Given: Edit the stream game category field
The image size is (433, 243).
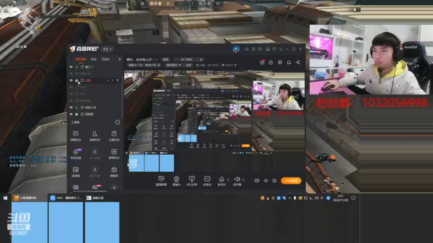Looking at the screenshot, I should coord(144,65).
